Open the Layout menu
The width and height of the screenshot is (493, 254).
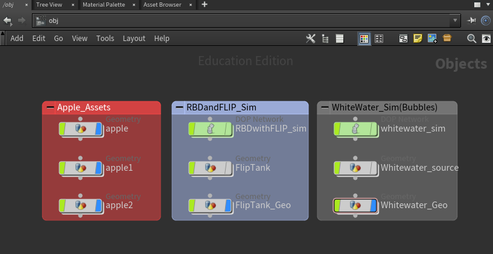(x=134, y=39)
